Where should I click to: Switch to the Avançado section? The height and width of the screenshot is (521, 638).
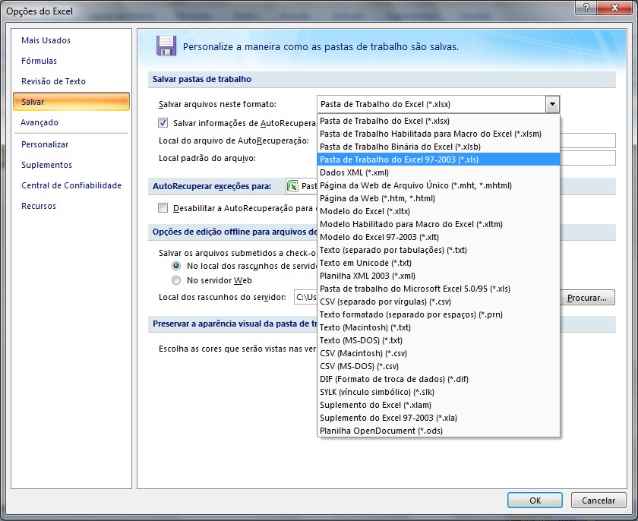pos(39,122)
